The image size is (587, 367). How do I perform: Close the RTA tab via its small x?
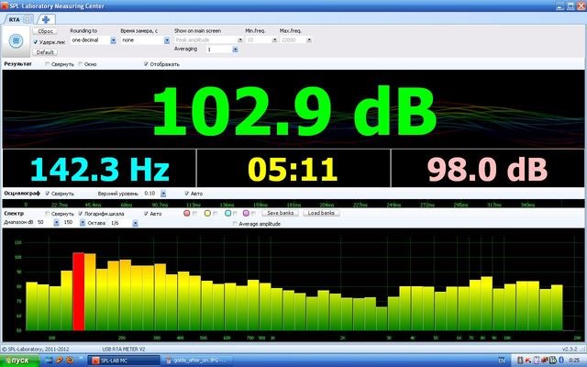pyautogui.click(x=27, y=19)
